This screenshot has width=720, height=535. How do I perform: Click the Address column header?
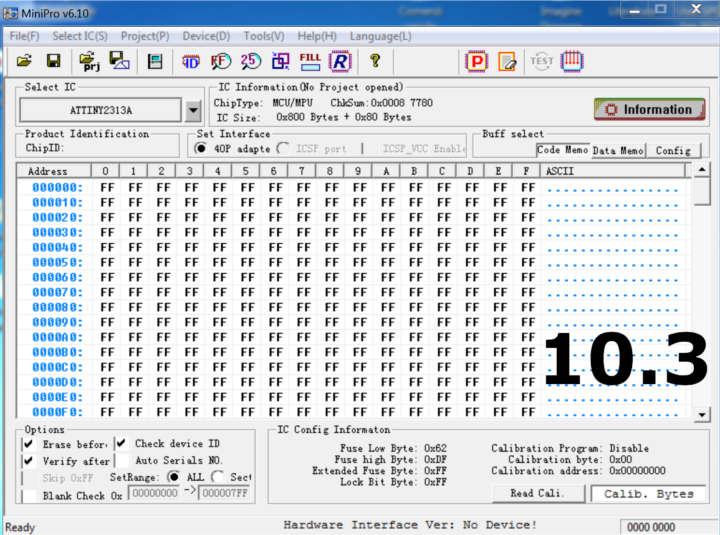pyautogui.click(x=54, y=171)
